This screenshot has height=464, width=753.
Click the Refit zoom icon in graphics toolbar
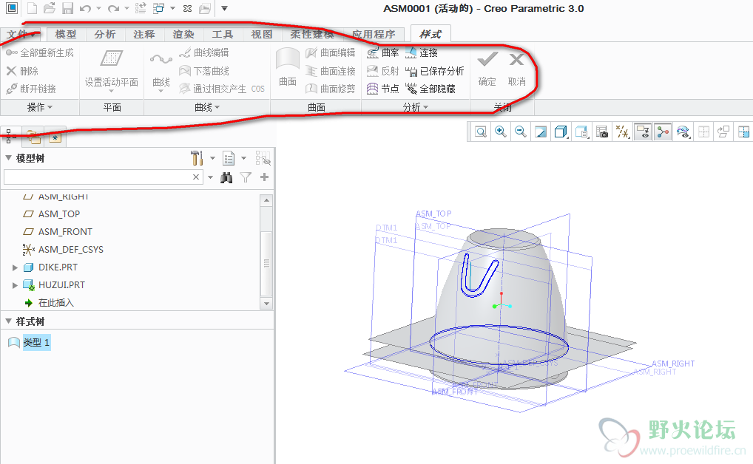point(481,132)
